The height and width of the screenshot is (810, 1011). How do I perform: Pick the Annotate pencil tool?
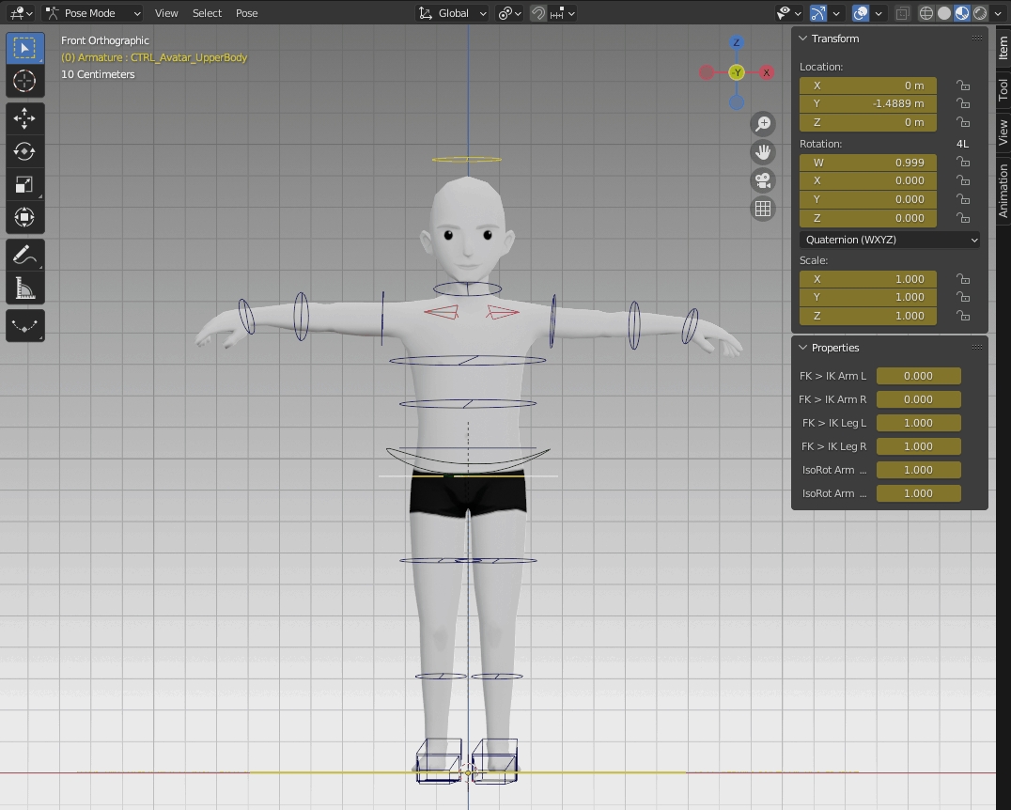click(x=24, y=255)
